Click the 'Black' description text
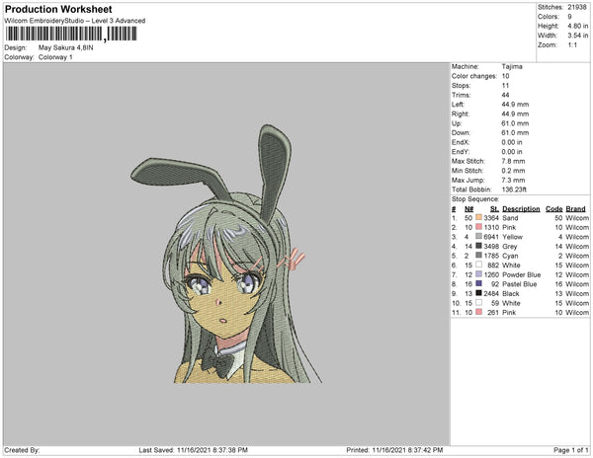The width and height of the screenshot is (593, 458). tap(511, 293)
